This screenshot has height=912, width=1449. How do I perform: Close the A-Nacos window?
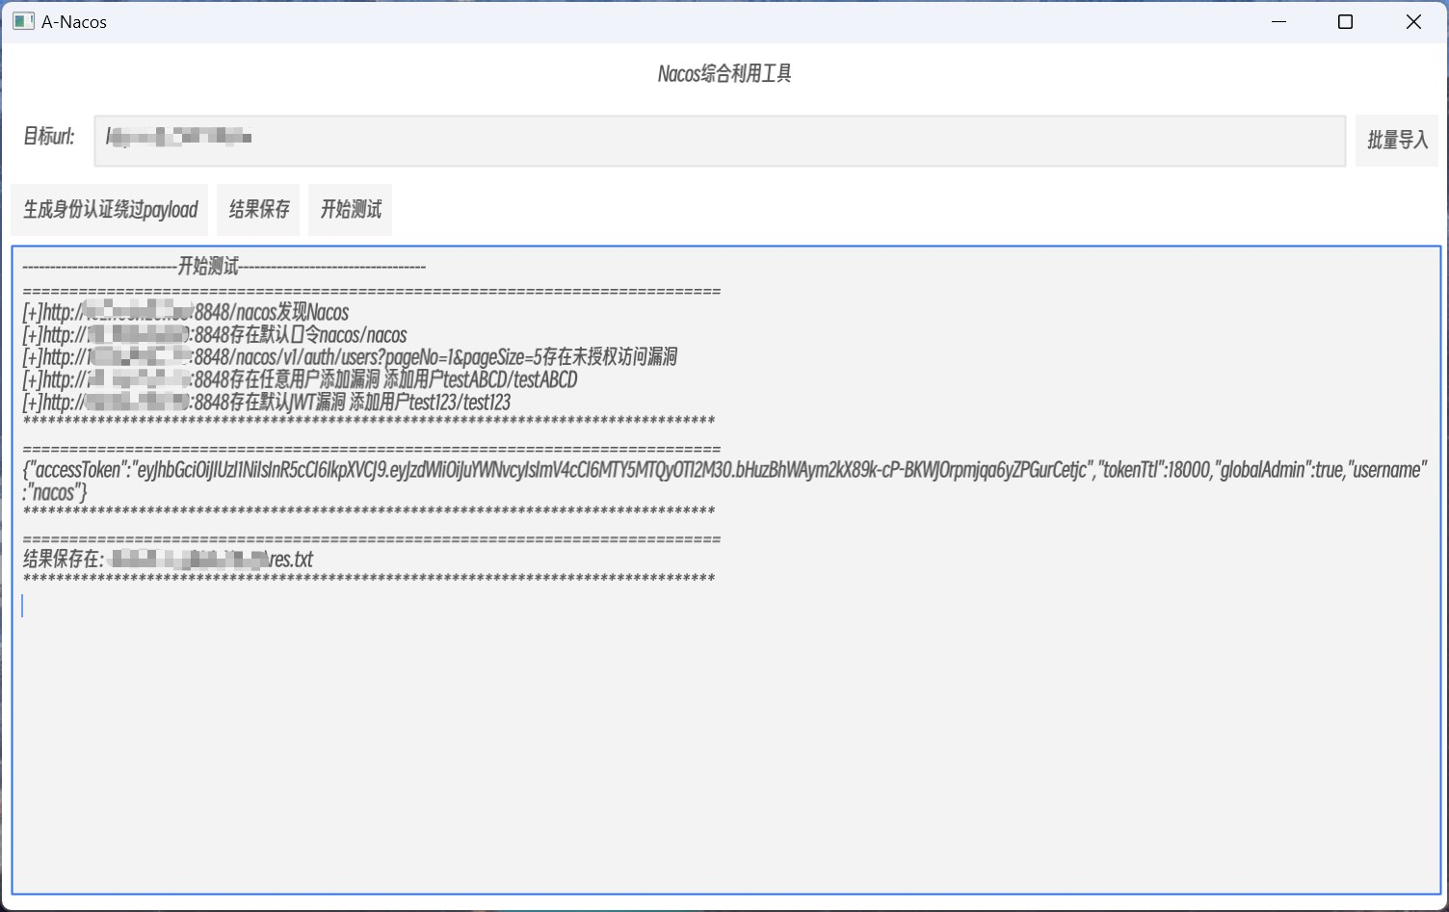pyautogui.click(x=1413, y=21)
